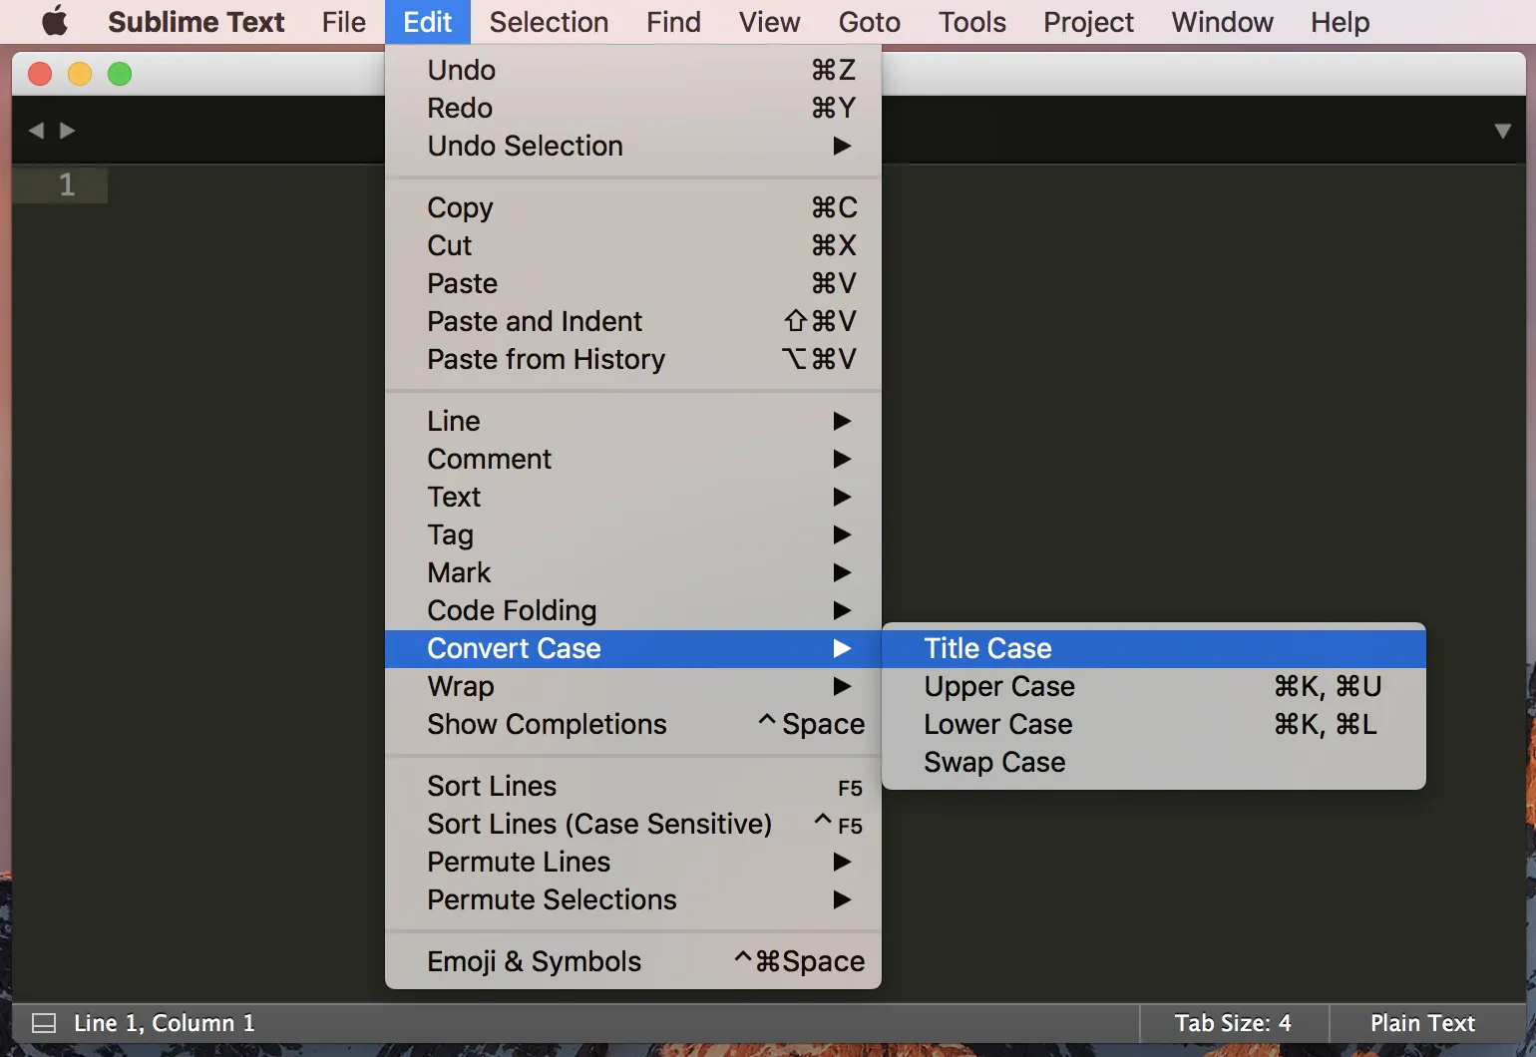Viewport: 1536px width, 1057px height.
Task: Expand the Wrap submenu
Action: click(633, 686)
